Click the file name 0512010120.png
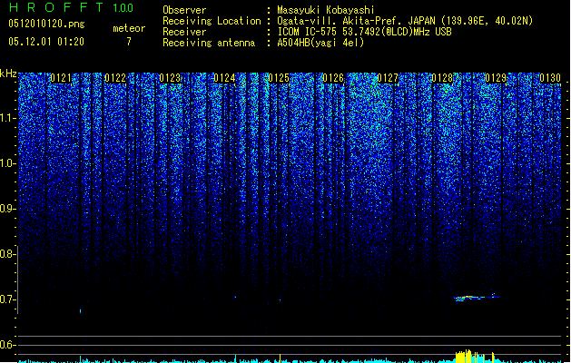The width and height of the screenshot is (571, 363). click(x=46, y=24)
